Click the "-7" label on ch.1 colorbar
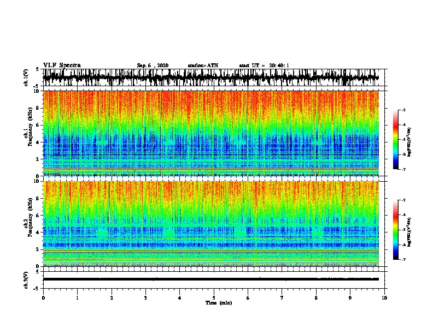433x334 pixels. tap(403, 169)
